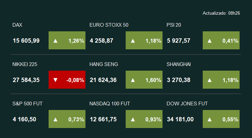Click the Actualizado 08h26 timestamp
252x138 pixels.
pos(220,13)
